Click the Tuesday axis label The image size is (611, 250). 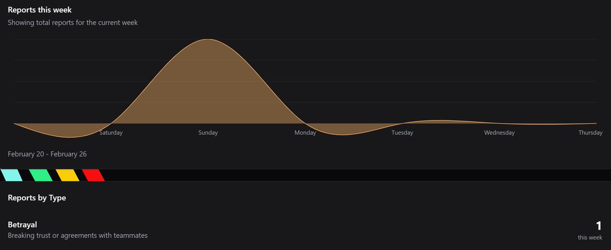(x=402, y=133)
